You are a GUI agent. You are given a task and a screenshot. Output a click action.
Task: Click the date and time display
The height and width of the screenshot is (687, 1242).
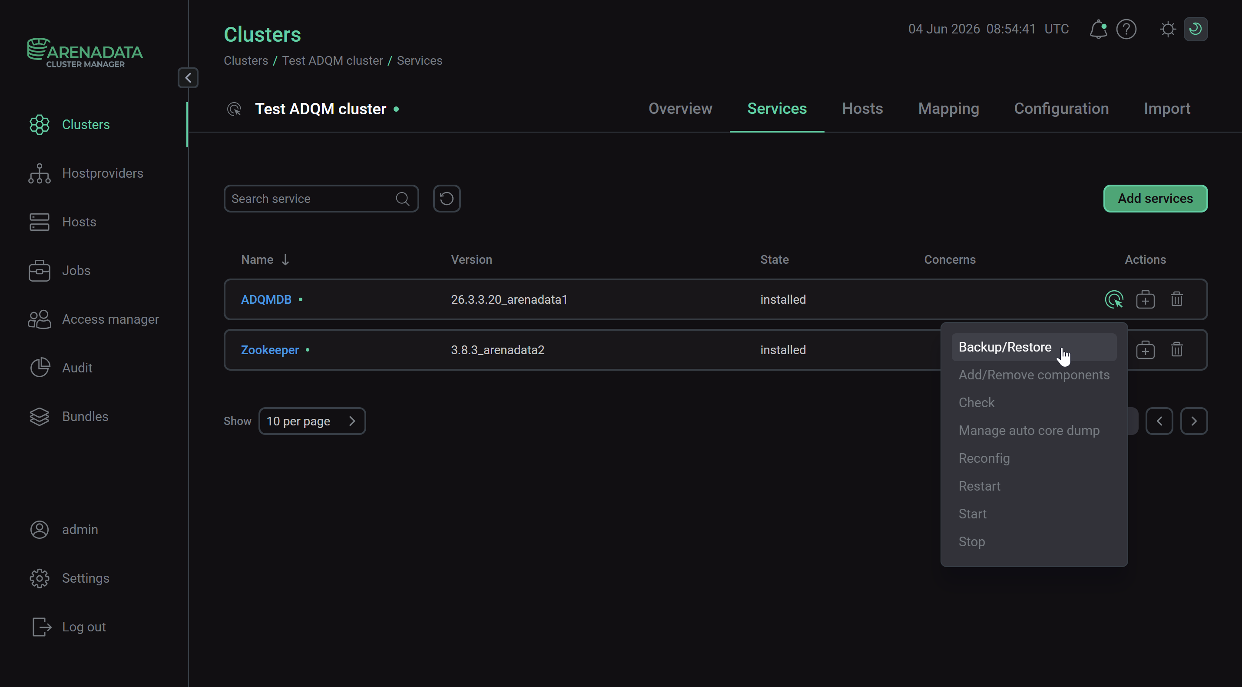[988, 29]
